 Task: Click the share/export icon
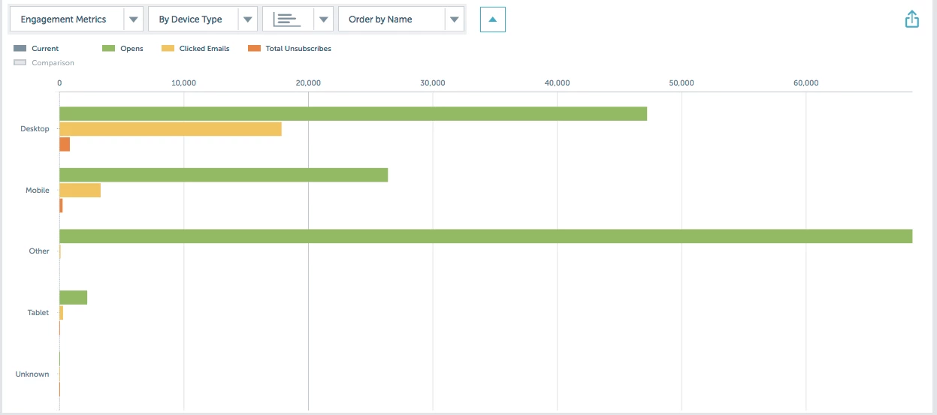click(911, 19)
